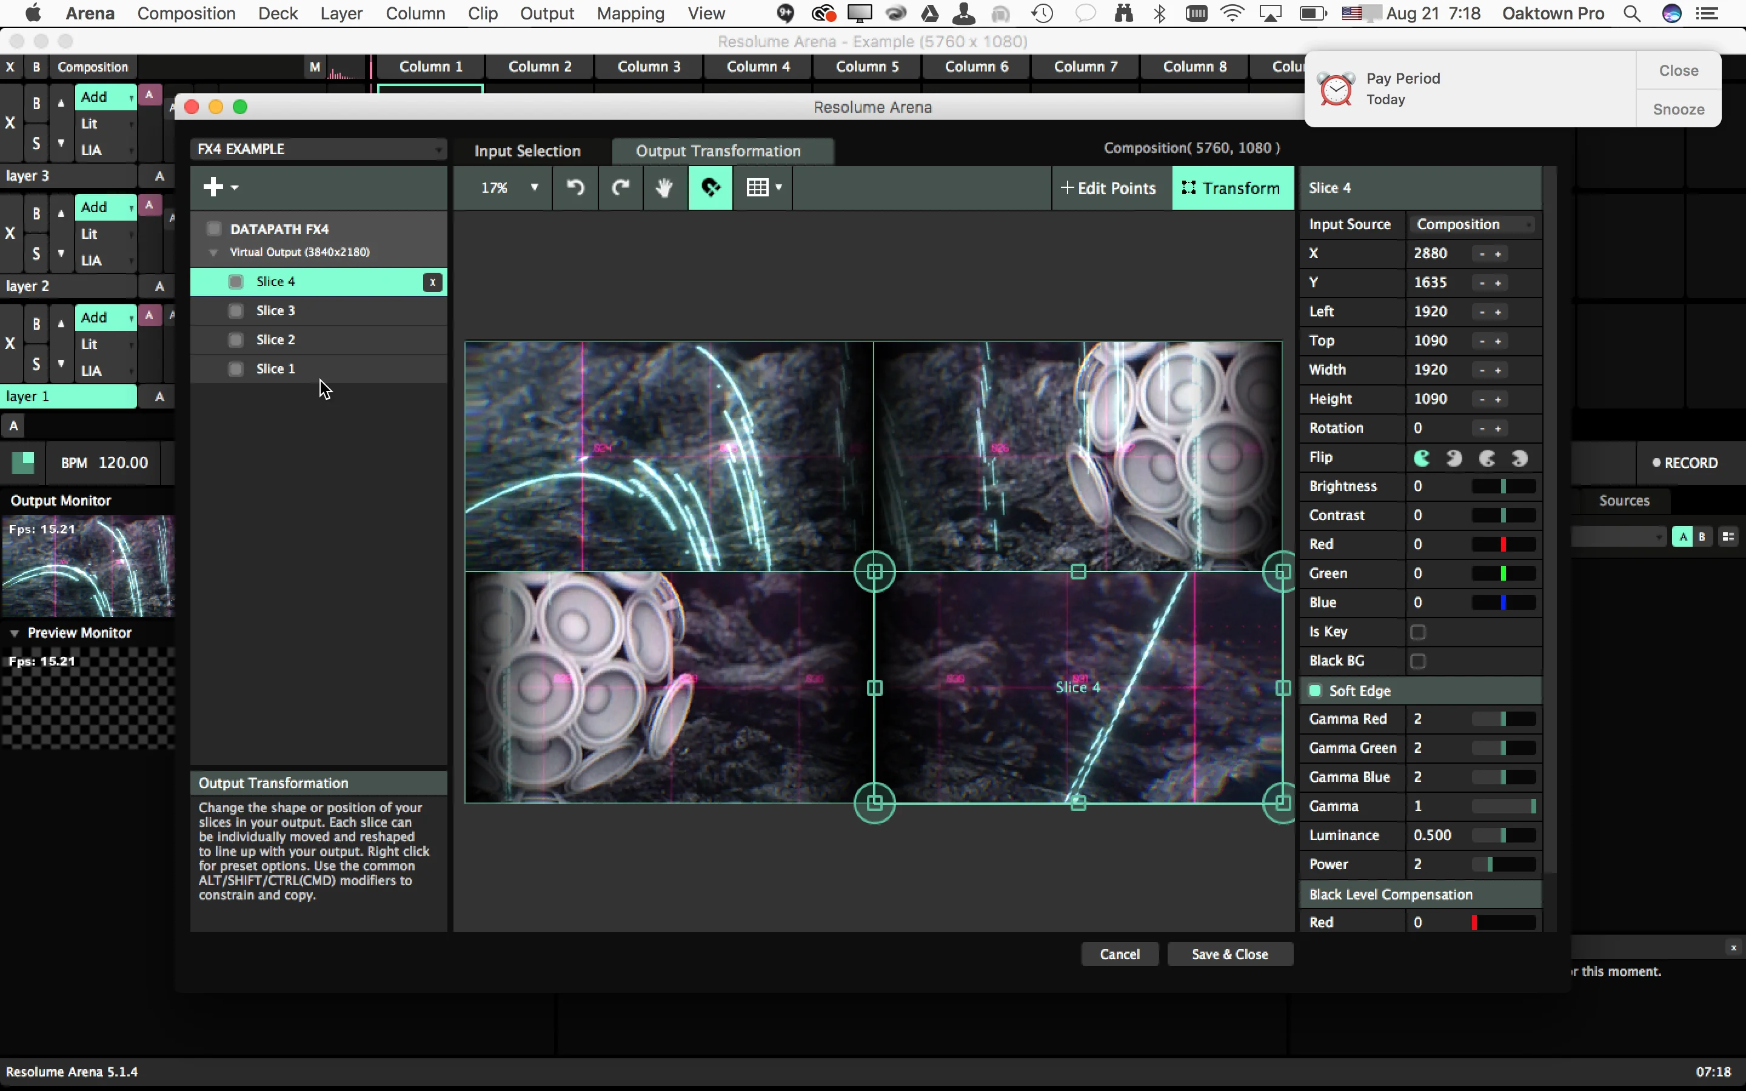Screen dimensions: 1746x1091
Task: Open the Composition menu
Action: click(x=186, y=13)
